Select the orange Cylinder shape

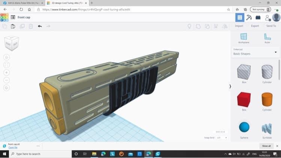click(x=267, y=100)
